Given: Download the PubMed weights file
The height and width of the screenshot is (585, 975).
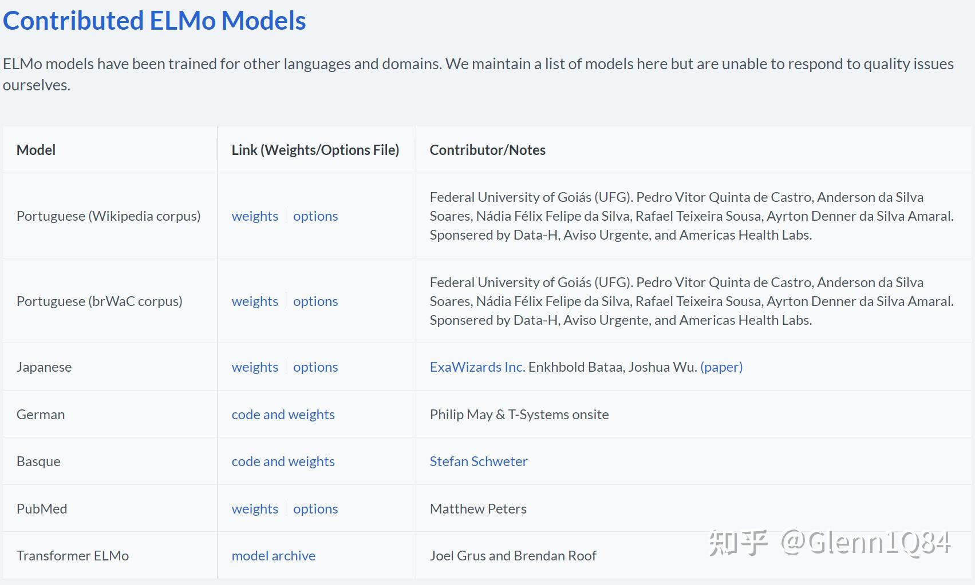Looking at the screenshot, I should [x=255, y=509].
